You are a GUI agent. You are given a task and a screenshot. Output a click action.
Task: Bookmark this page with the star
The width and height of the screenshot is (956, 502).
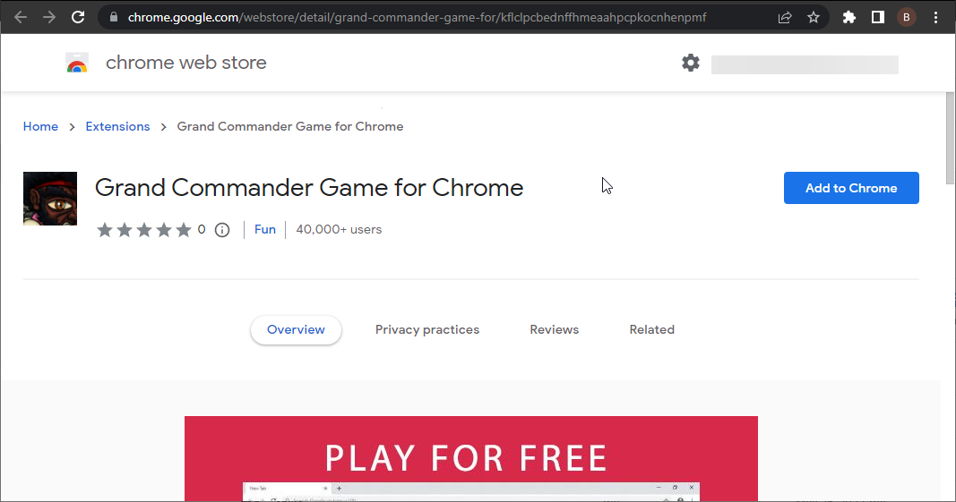814,17
